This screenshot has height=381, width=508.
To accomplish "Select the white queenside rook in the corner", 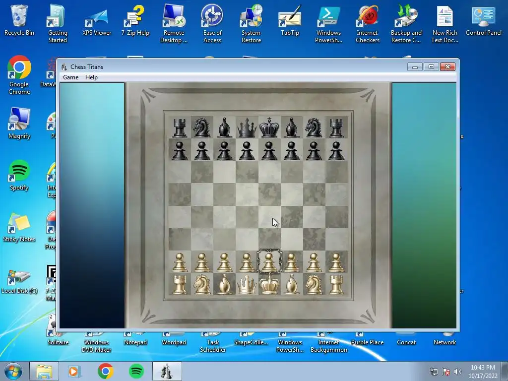I will 180,284.
